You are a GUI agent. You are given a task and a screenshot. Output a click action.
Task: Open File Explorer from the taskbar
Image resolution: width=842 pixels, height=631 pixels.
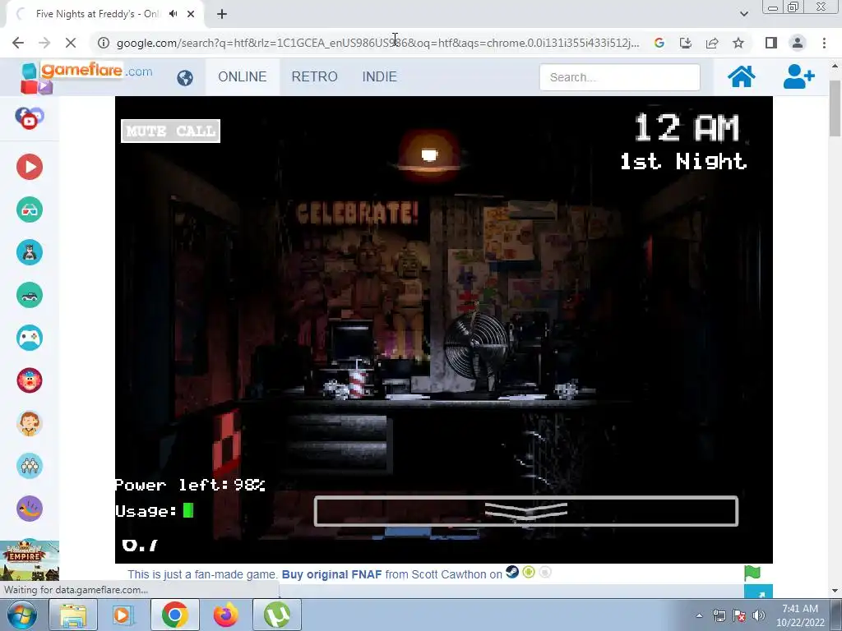point(73,615)
